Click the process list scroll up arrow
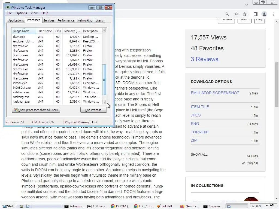The image size is (279, 209). click(x=104, y=30)
